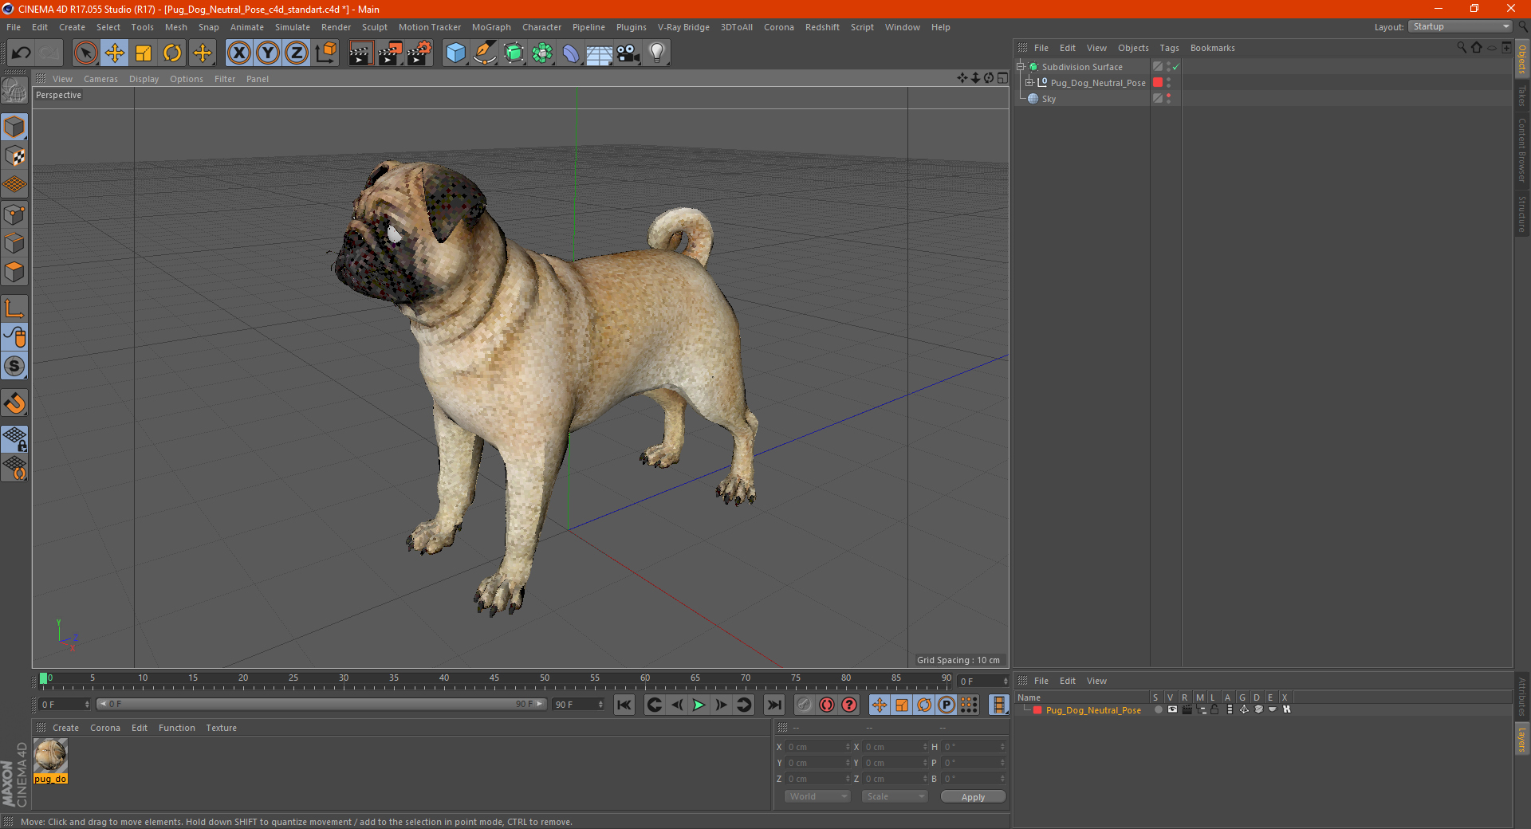Screen dimensions: 1531x829
Task: Open the Subdivision Surface generators icon
Action: [x=514, y=53]
